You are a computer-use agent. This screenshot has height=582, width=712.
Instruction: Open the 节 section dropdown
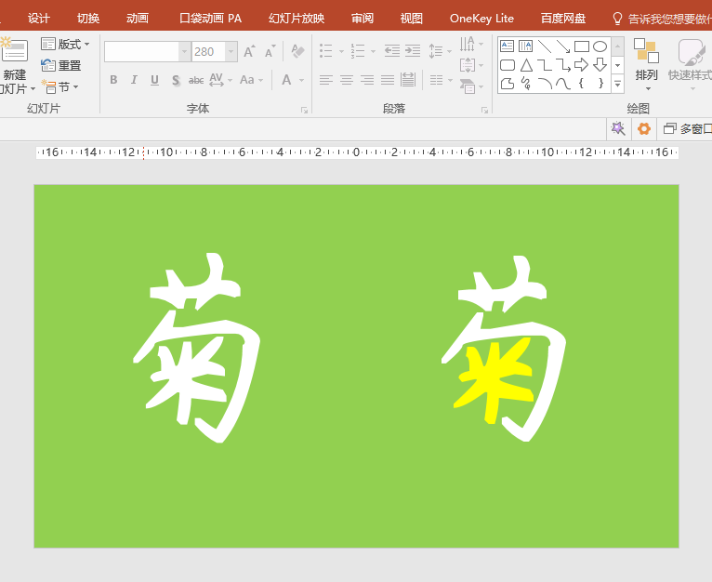(x=59, y=86)
